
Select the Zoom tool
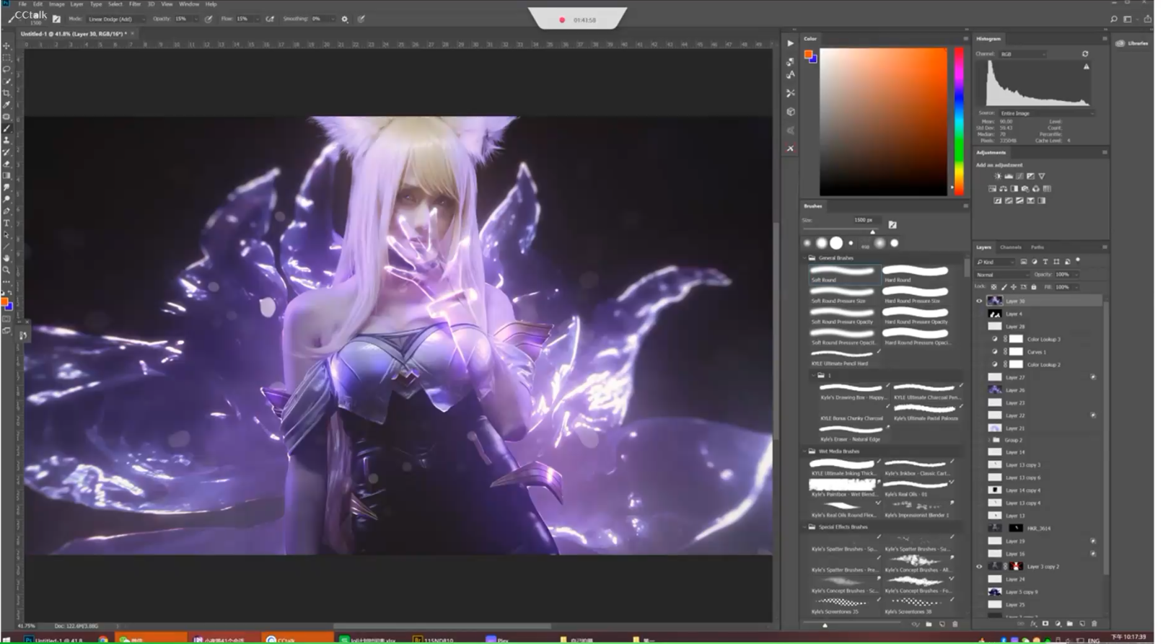(x=6, y=270)
